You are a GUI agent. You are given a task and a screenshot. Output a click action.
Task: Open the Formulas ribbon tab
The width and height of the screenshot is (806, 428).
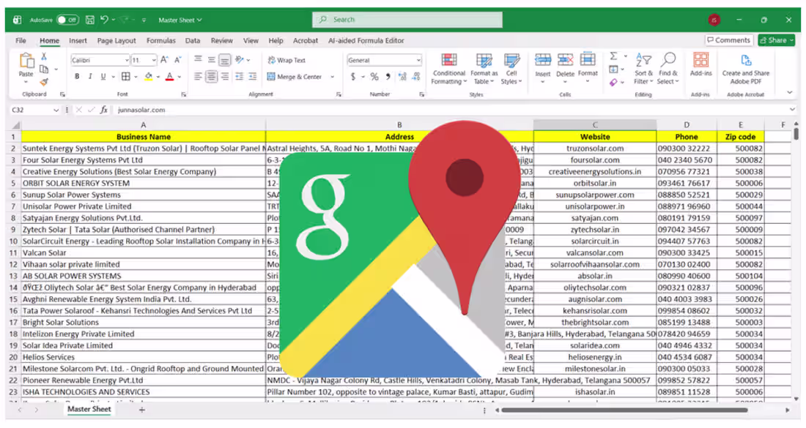[x=161, y=40]
